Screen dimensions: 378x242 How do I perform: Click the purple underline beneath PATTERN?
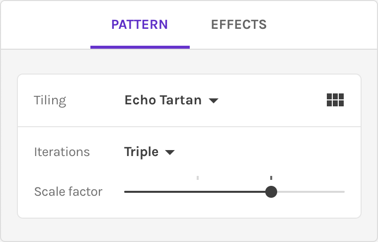tap(140, 47)
